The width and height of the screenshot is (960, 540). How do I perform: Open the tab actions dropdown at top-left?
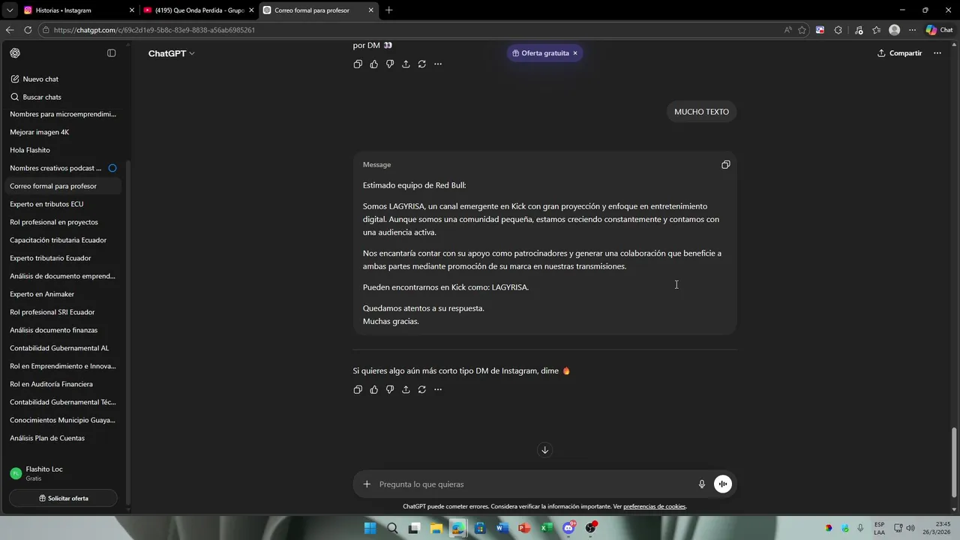pyautogui.click(x=9, y=10)
